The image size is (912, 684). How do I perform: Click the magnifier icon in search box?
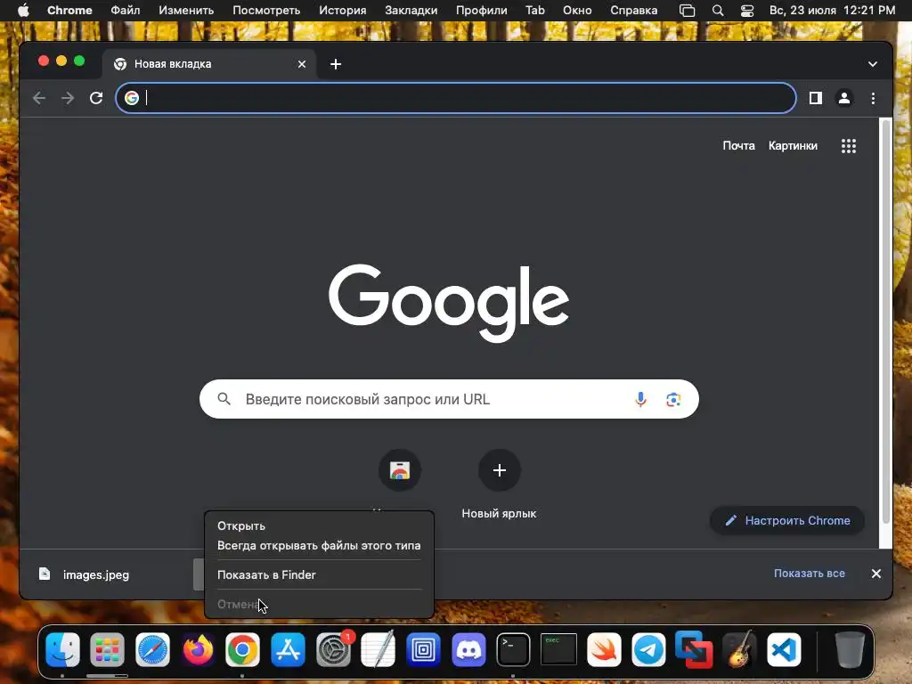(224, 399)
